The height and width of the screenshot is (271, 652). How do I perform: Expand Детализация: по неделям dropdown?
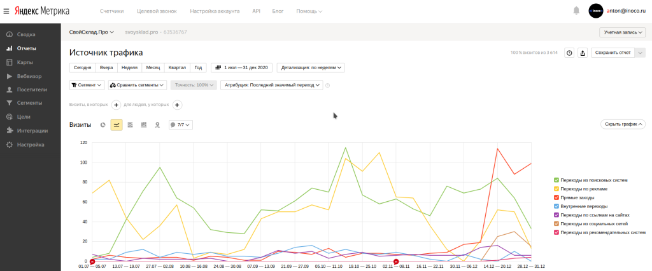click(x=311, y=67)
